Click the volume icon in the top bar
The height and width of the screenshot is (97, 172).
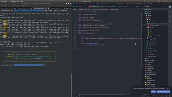tap(162, 1)
